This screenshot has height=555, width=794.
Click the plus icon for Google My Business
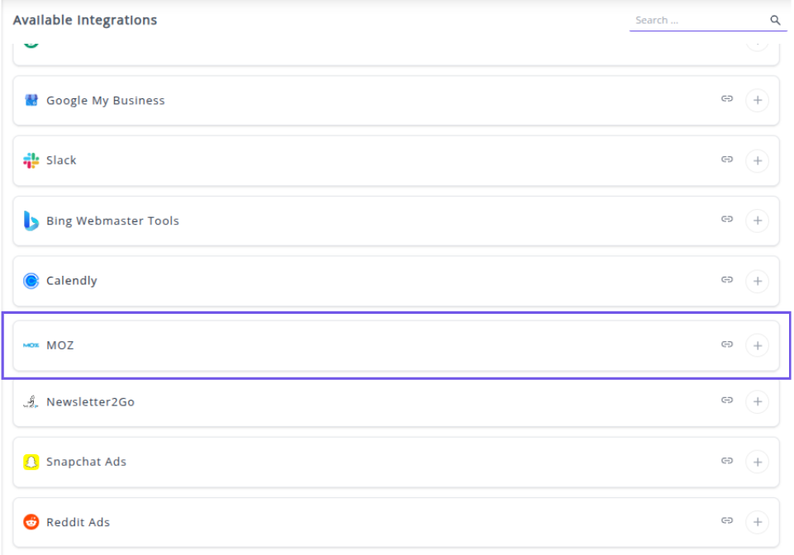757,101
